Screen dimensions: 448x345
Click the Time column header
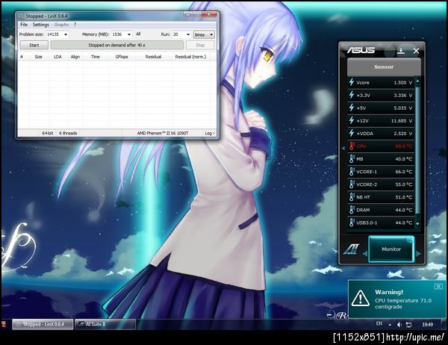point(96,57)
